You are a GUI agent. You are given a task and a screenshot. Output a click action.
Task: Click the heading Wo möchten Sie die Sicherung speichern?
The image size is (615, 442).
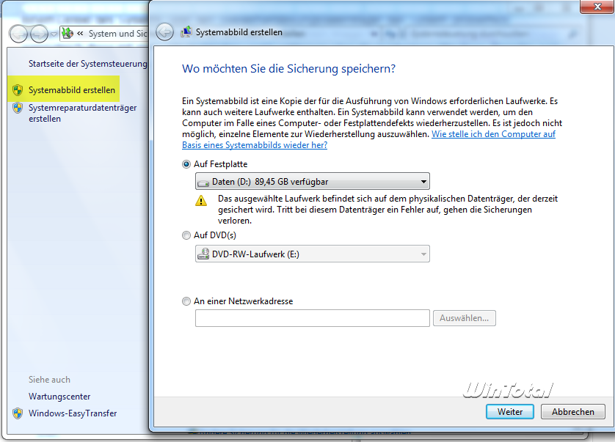tap(288, 69)
